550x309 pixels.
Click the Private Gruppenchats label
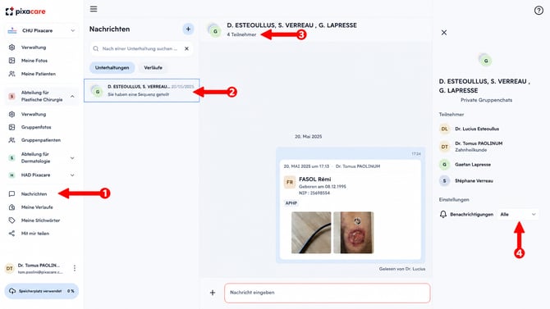[486, 100]
